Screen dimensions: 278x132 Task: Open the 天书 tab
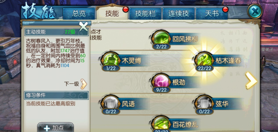[212, 14]
